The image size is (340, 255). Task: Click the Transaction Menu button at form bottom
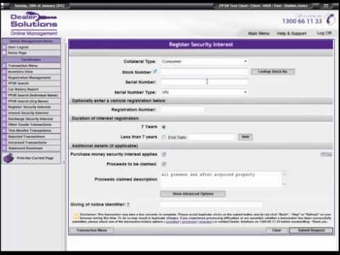point(91,230)
